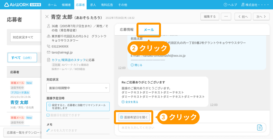
Task: Click the 応募者一覧をダウンロード button
Action: [23, 133]
